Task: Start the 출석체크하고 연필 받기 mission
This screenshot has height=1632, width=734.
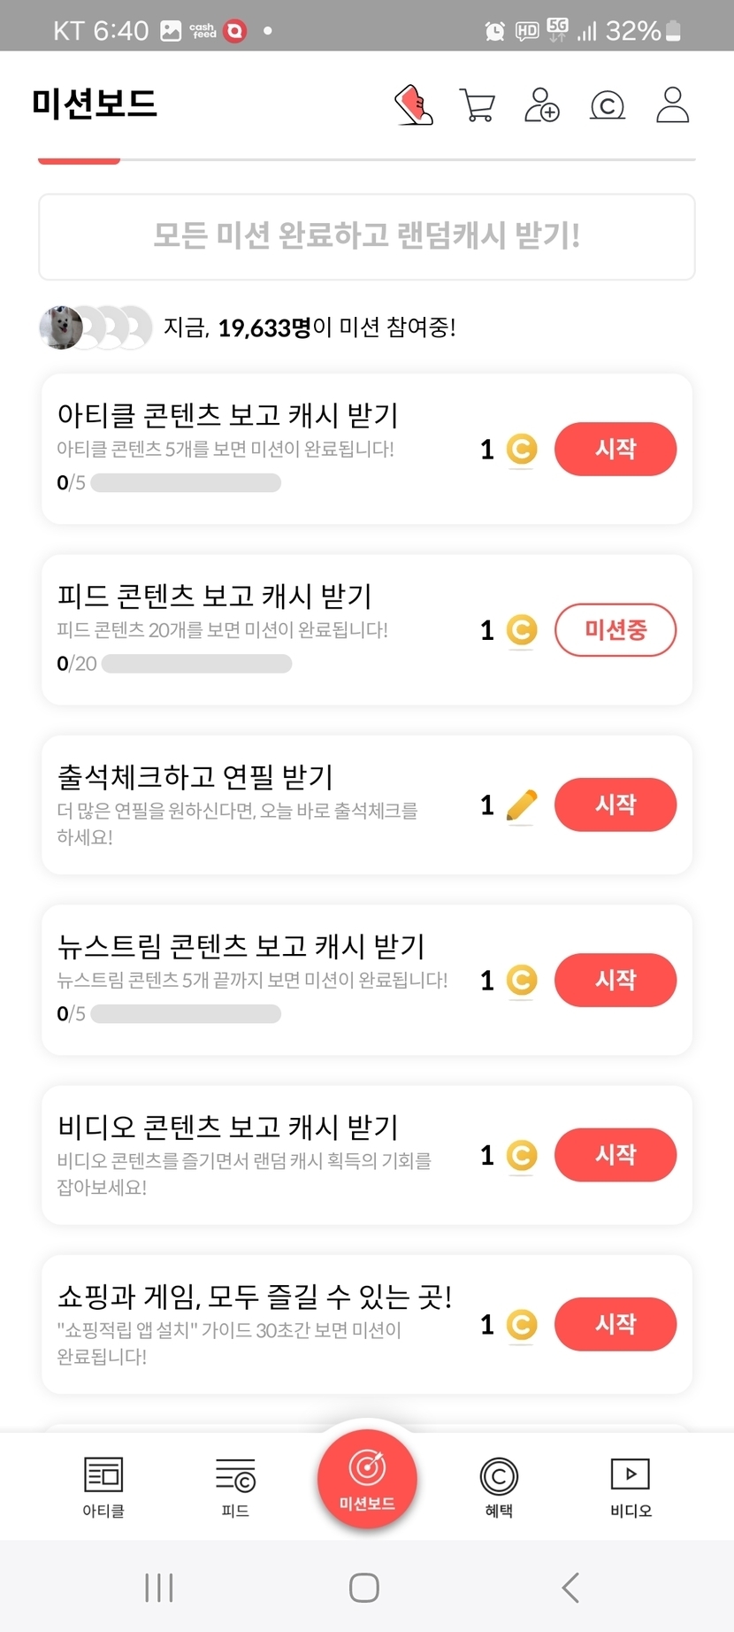Action: (615, 804)
